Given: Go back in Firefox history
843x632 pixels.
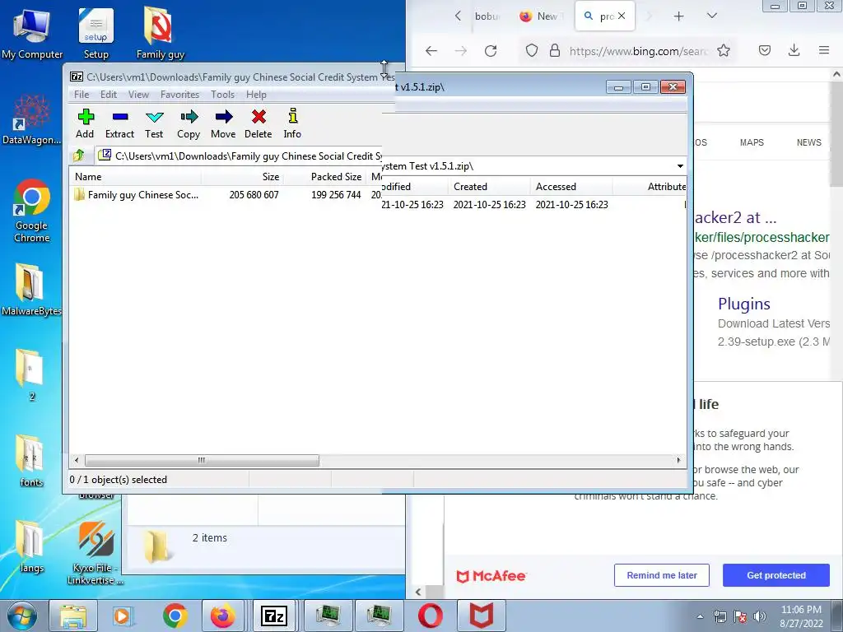Looking at the screenshot, I should 431,51.
